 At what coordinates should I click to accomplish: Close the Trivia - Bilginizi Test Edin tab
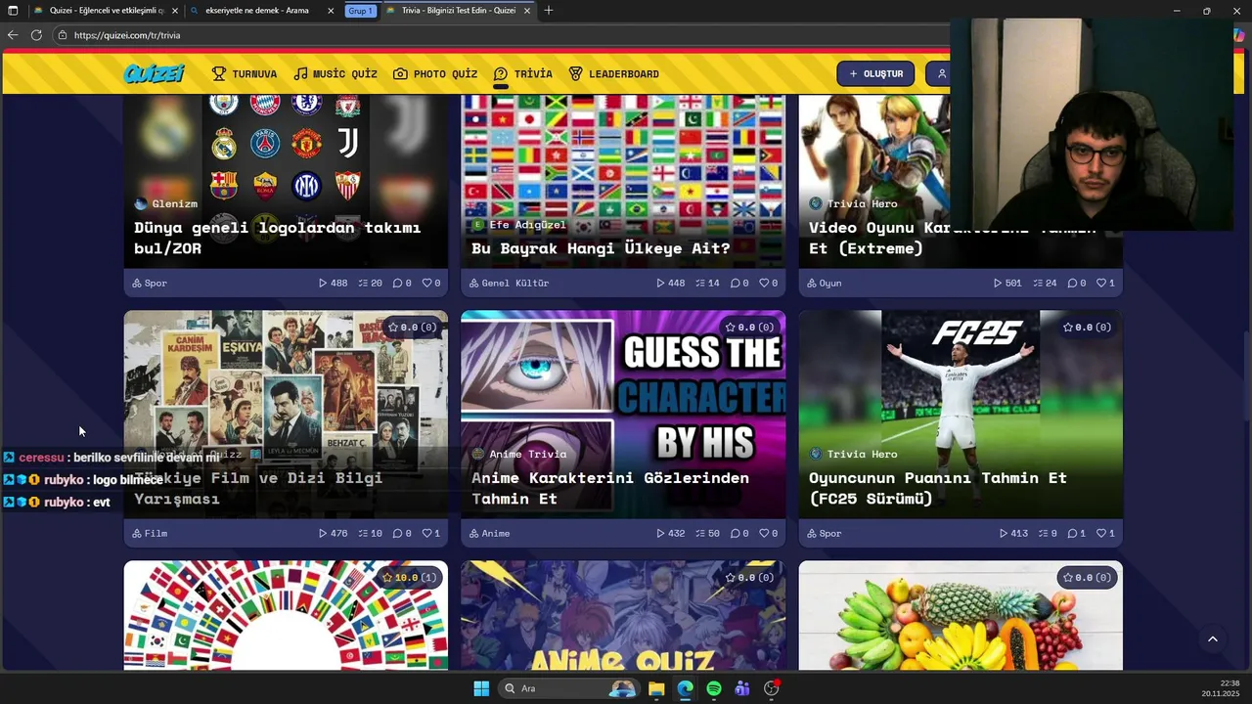(x=527, y=11)
